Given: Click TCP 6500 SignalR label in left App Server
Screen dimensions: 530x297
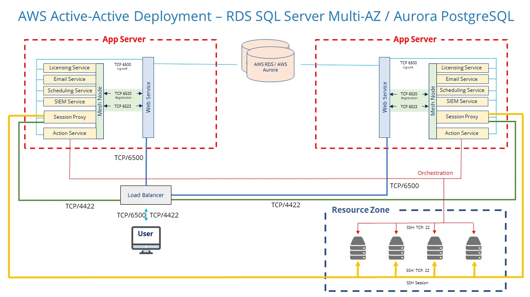Looking at the screenshot, I should (x=123, y=66).
